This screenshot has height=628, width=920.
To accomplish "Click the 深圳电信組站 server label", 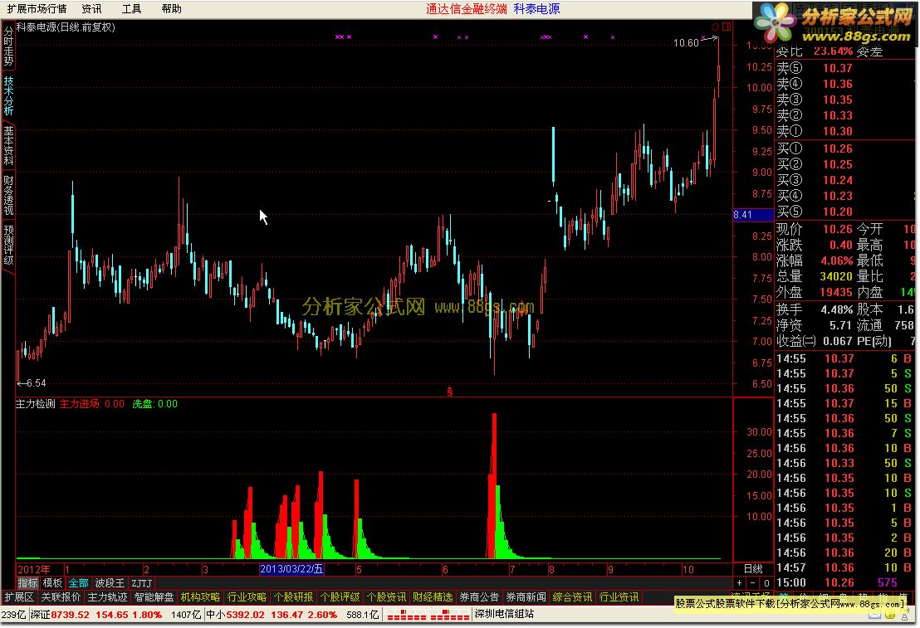I will pos(504,614).
